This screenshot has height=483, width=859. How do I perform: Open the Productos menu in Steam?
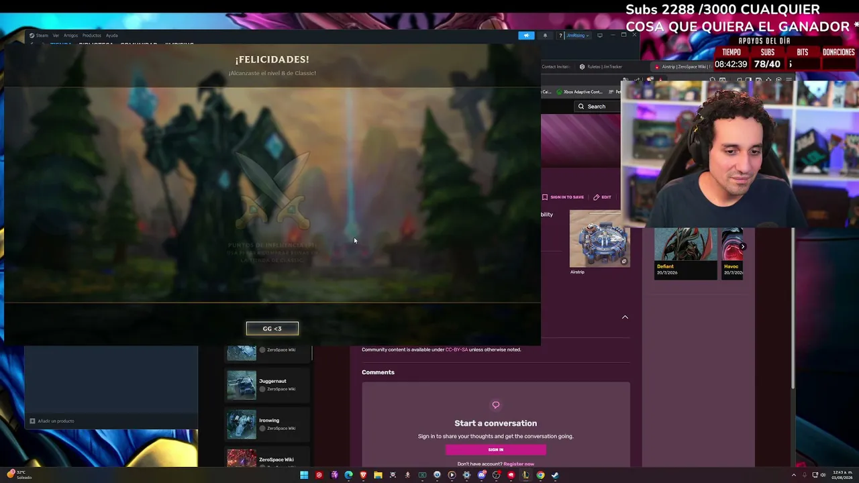coord(91,36)
